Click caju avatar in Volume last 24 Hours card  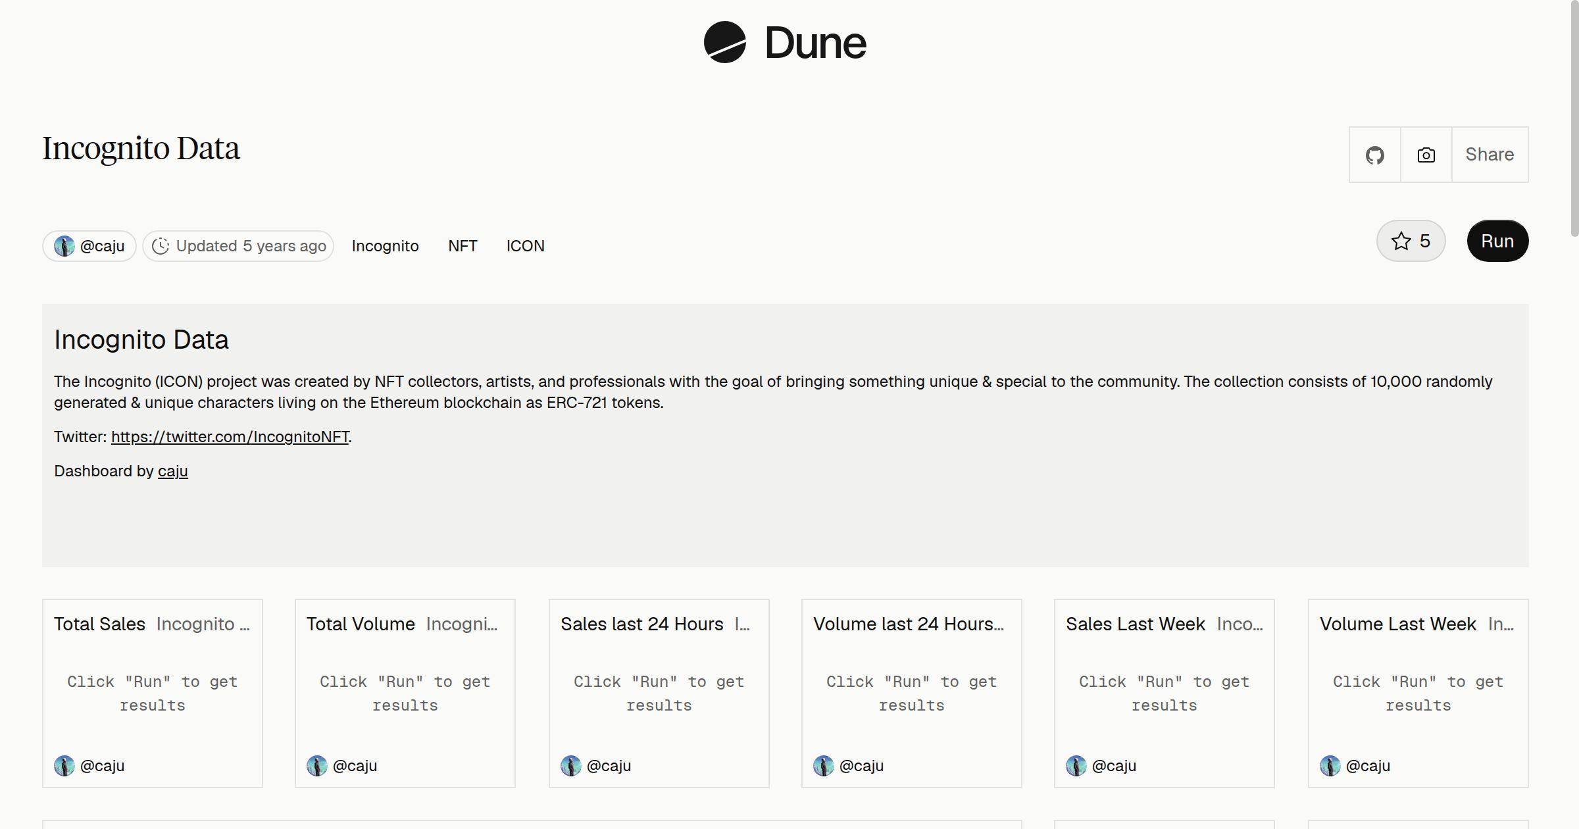(x=824, y=766)
